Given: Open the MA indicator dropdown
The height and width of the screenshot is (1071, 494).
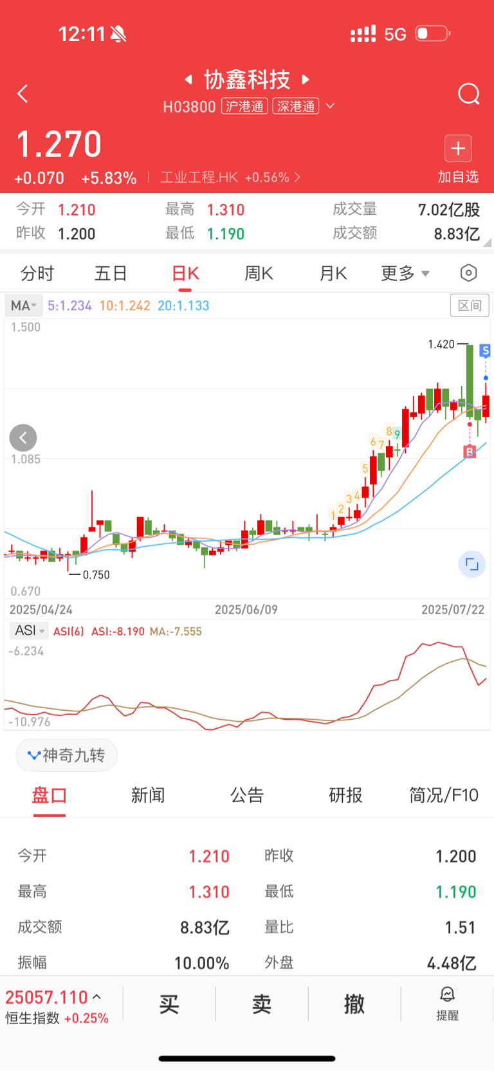Looking at the screenshot, I should [24, 306].
